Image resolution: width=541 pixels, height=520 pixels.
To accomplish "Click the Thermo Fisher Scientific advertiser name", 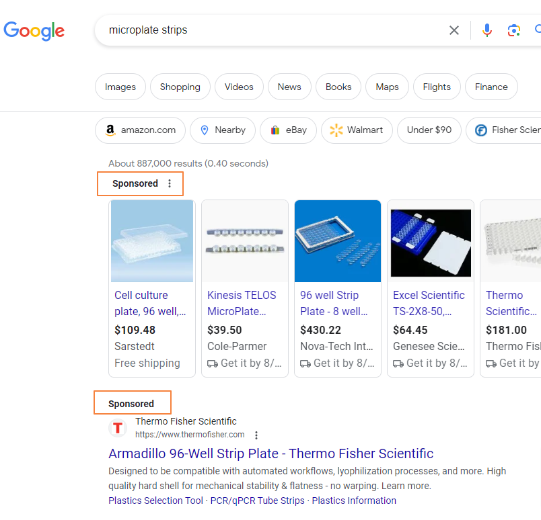I will click(x=186, y=421).
